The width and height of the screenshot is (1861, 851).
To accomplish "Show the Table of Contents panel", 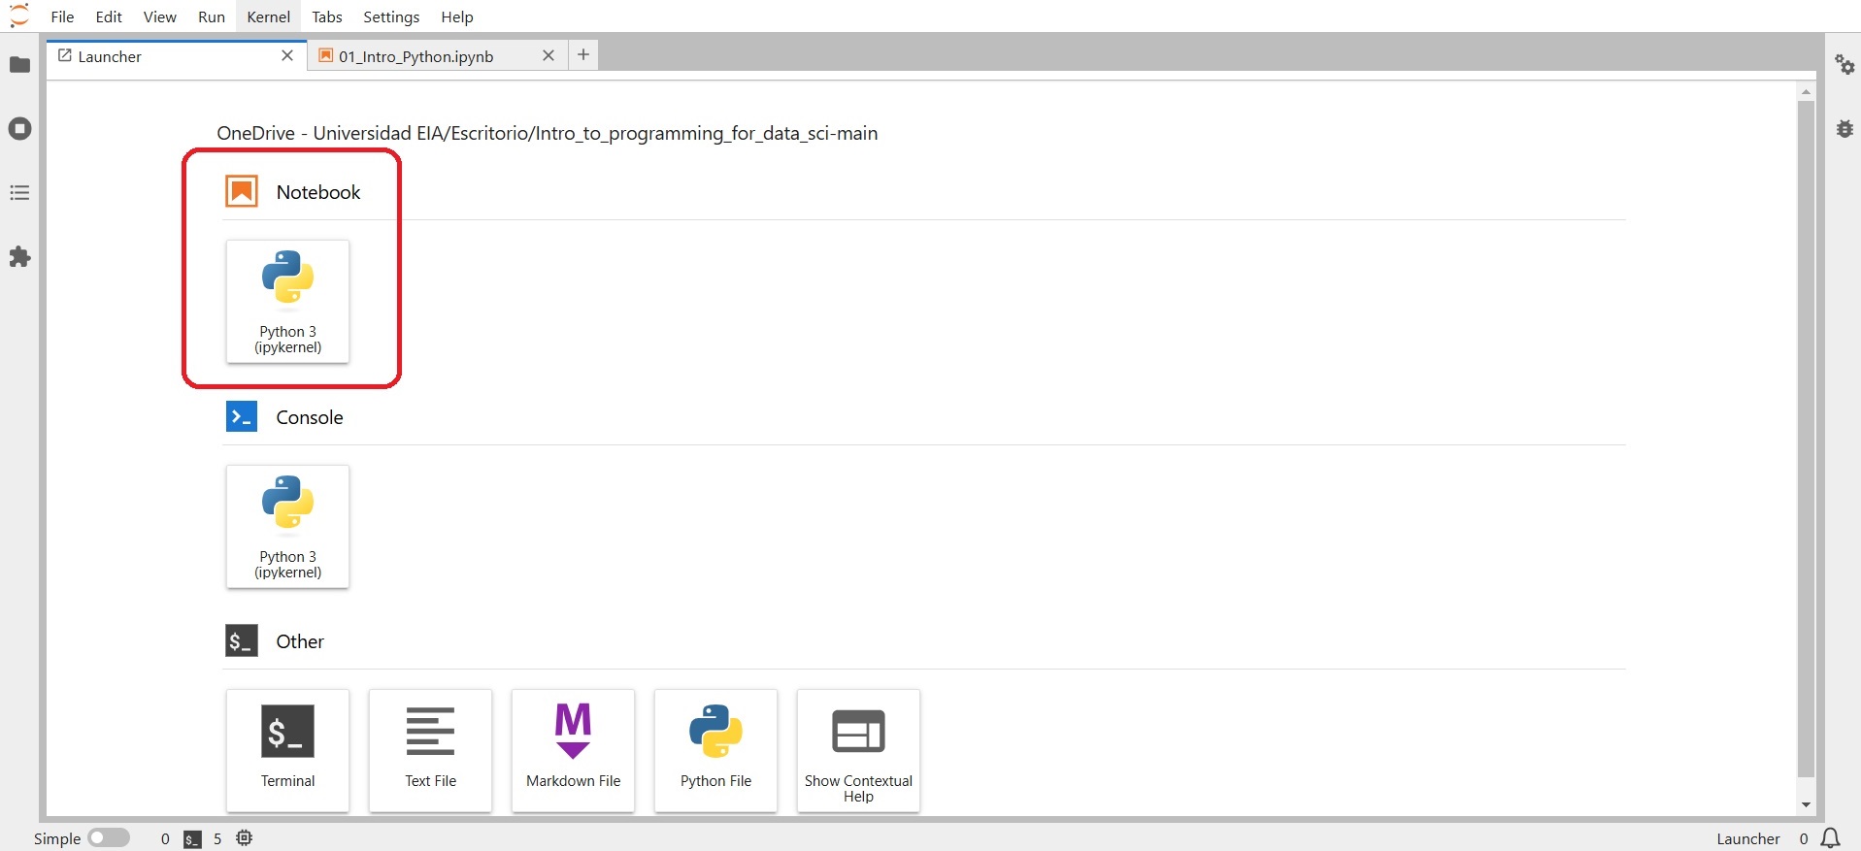I will [19, 193].
